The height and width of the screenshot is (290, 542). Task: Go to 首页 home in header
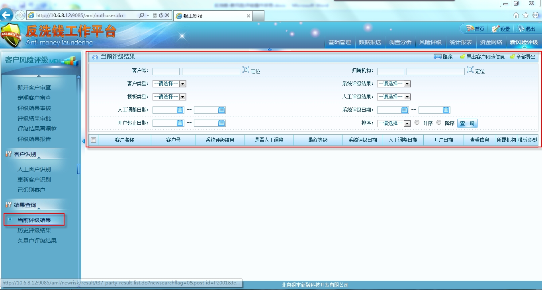475,29
